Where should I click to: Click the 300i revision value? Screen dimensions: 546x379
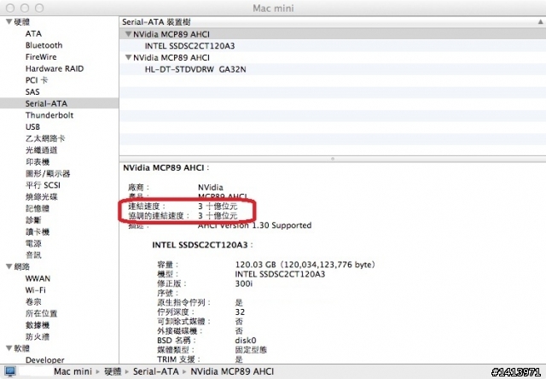coord(243,283)
